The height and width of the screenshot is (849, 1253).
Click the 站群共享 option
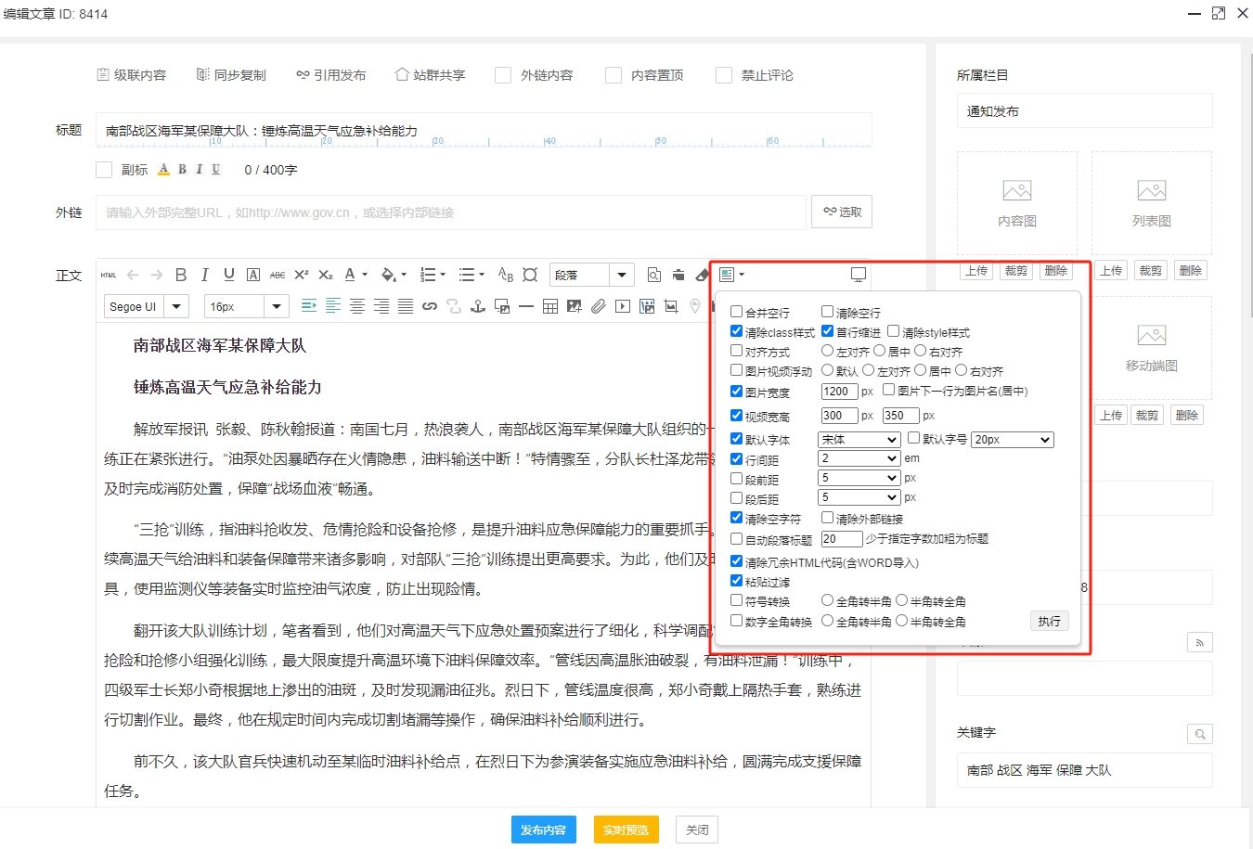430,75
